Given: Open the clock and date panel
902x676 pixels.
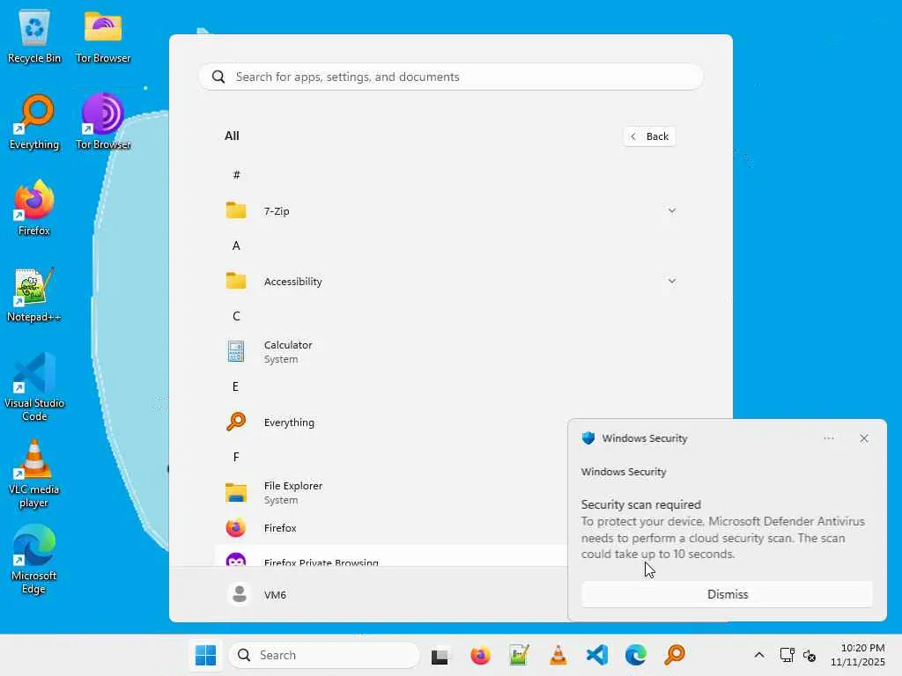Looking at the screenshot, I should 857,655.
